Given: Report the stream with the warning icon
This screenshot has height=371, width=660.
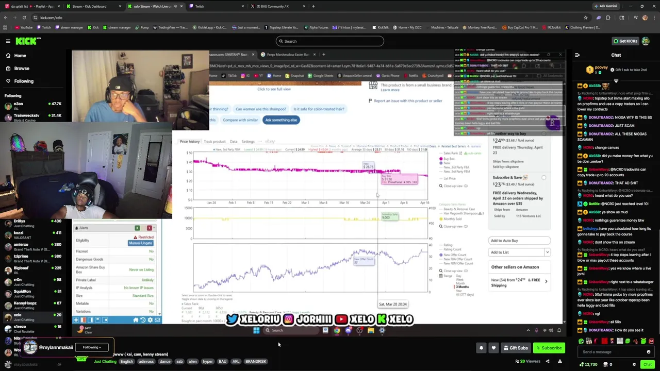Looking at the screenshot, I should coord(559,361).
